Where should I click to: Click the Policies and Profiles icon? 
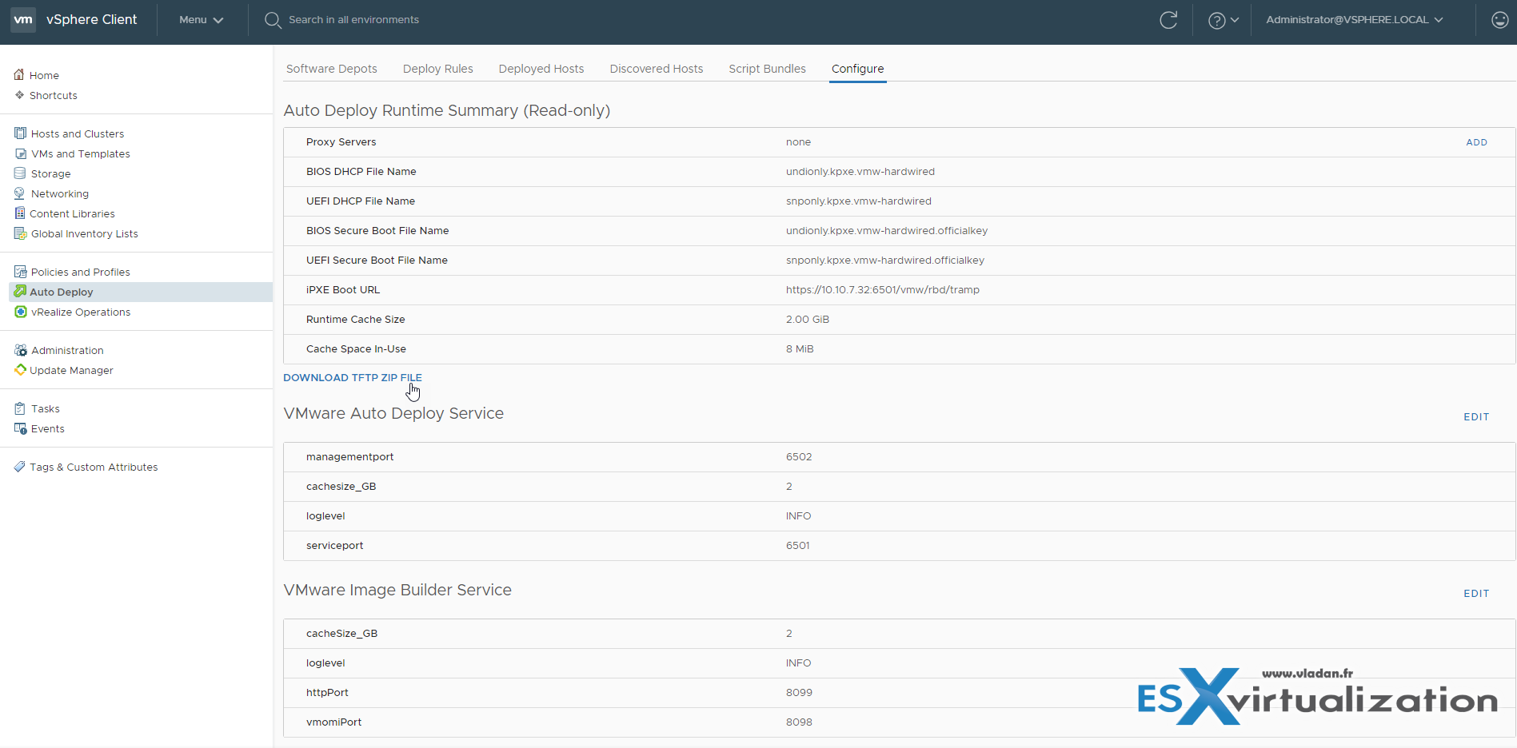coord(20,272)
